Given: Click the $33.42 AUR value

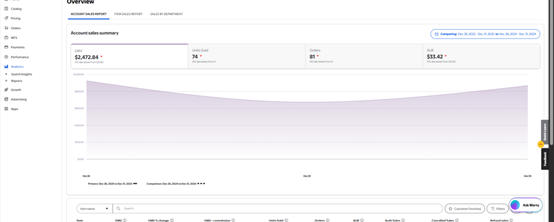Looking at the screenshot, I should point(434,56).
